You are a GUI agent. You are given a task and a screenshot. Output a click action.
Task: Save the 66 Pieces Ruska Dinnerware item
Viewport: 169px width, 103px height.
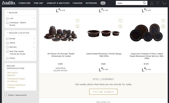pyautogui.click(x=78, y=21)
